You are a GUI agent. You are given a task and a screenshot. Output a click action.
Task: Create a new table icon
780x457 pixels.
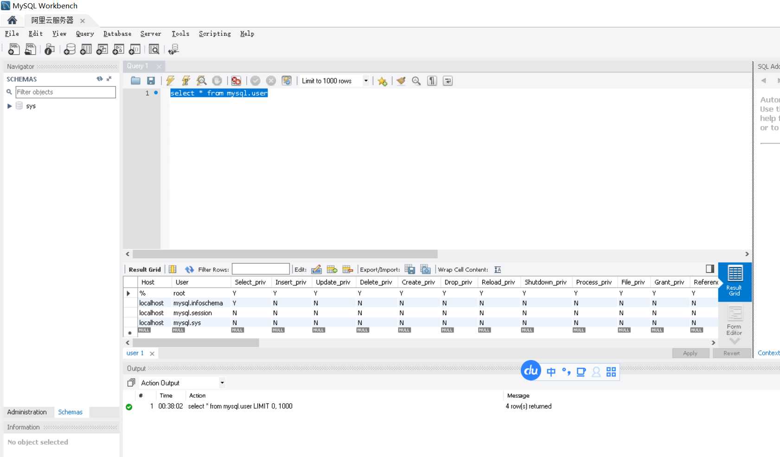click(86, 49)
